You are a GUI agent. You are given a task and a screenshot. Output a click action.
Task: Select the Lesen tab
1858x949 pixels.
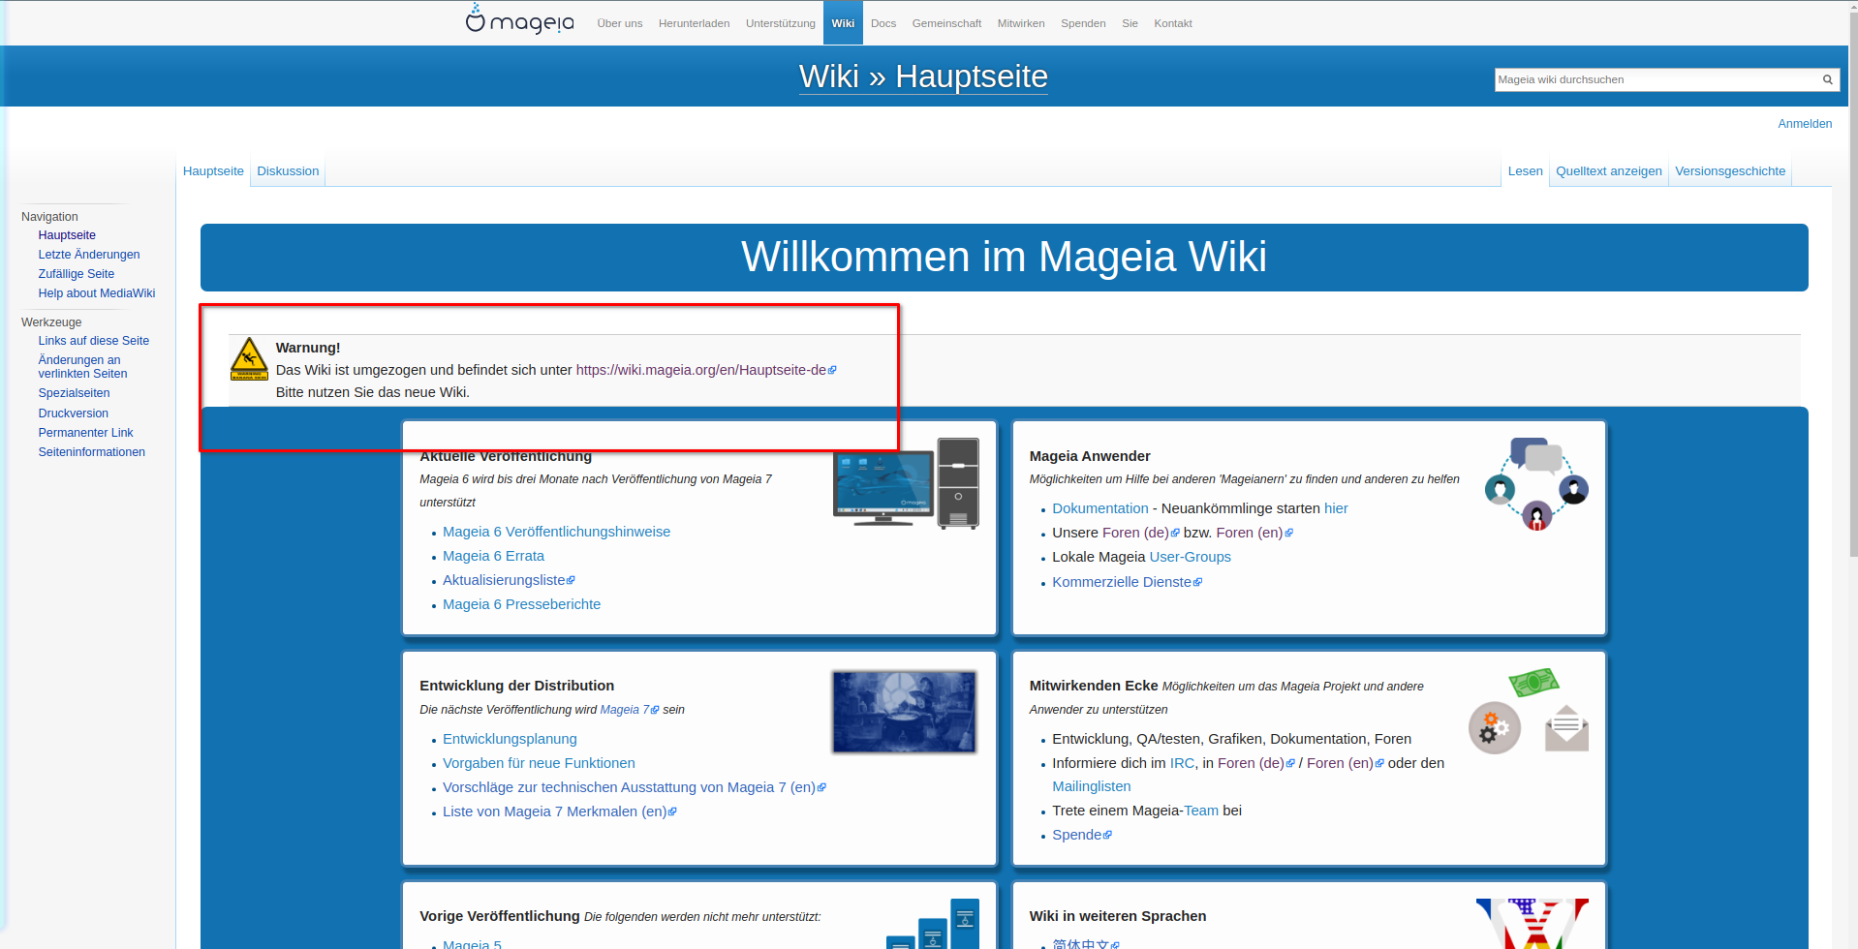pyautogui.click(x=1525, y=171)
